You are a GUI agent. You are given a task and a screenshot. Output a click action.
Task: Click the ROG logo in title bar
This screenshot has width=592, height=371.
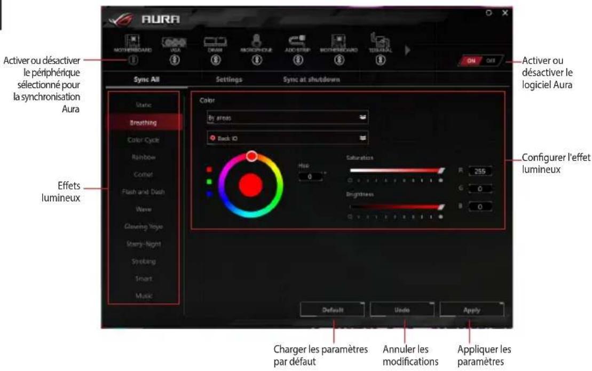(121, 19)
